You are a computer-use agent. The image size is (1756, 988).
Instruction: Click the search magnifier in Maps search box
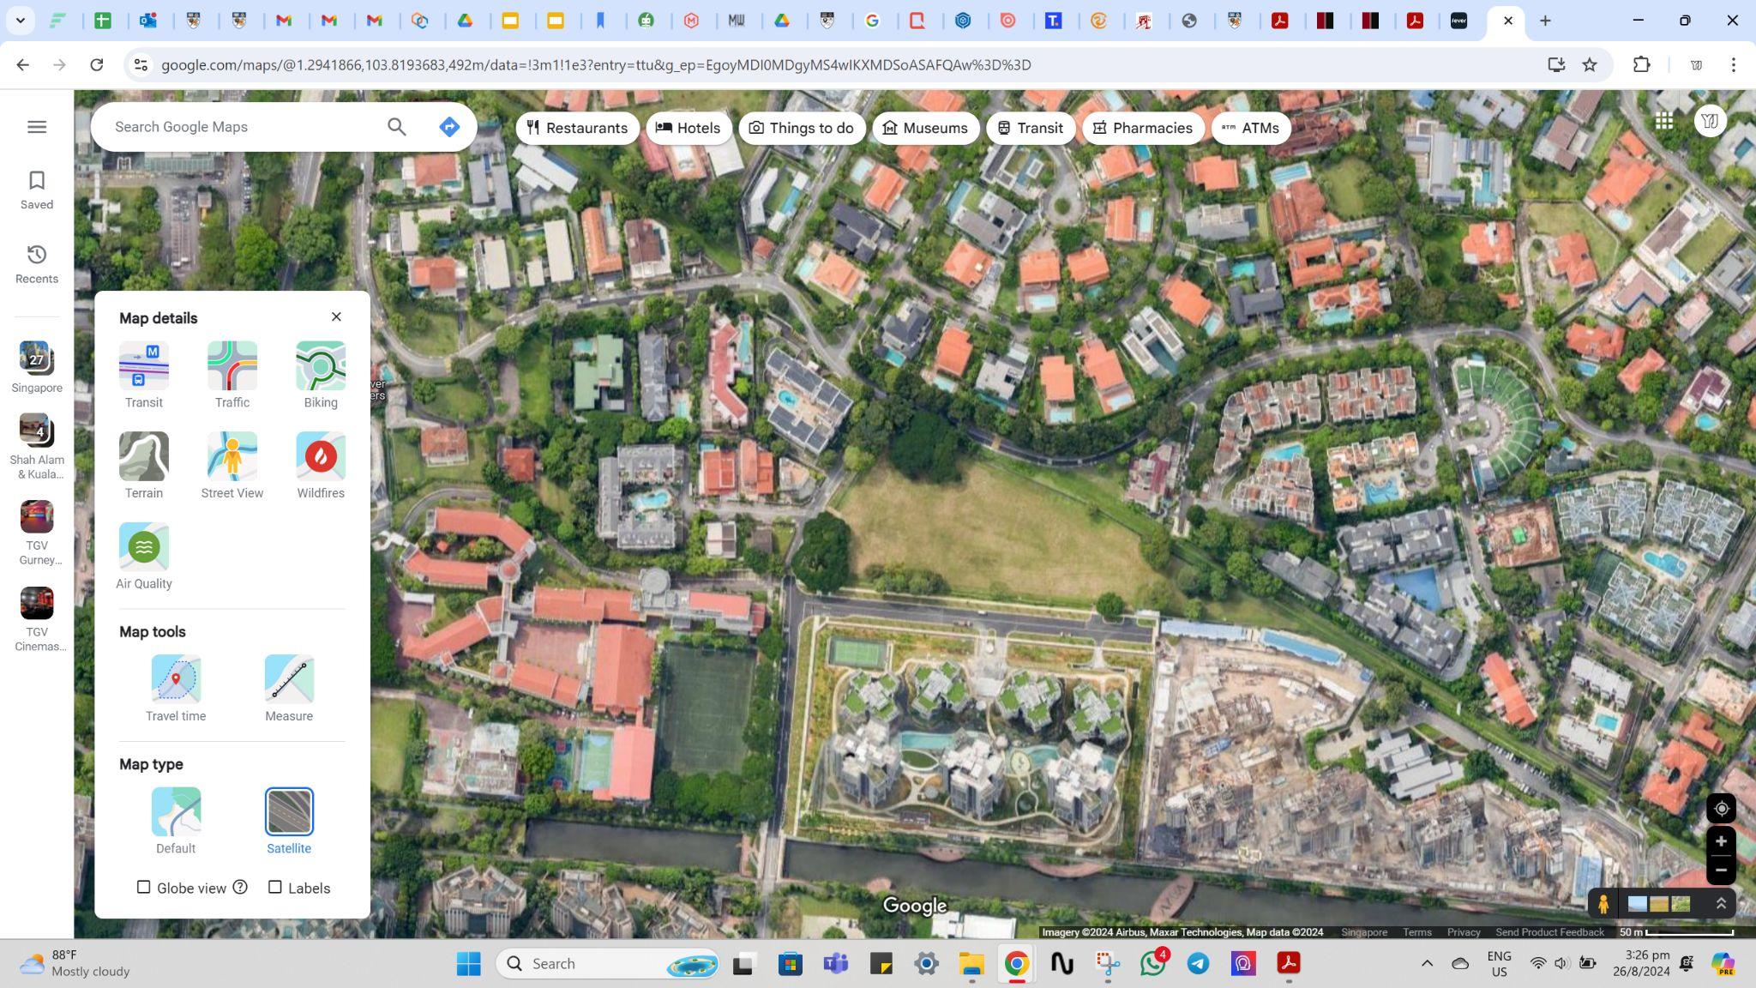[396, 127]
